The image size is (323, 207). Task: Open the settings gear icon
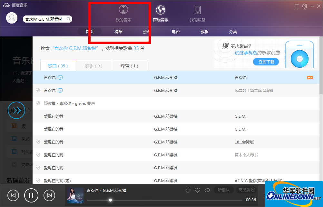click(x=304, y=6)
